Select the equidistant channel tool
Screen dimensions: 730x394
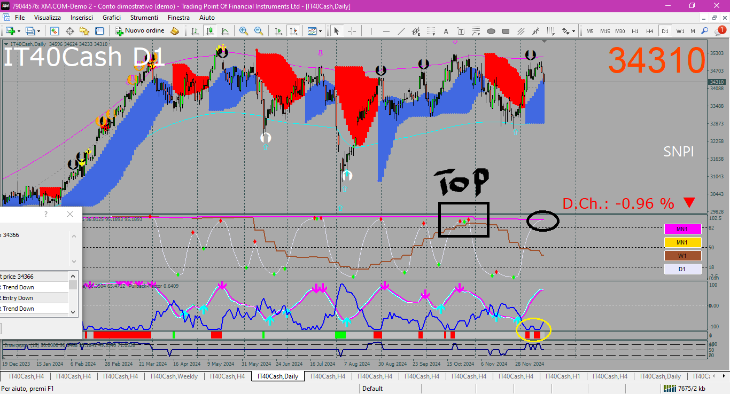pos(416,31)
